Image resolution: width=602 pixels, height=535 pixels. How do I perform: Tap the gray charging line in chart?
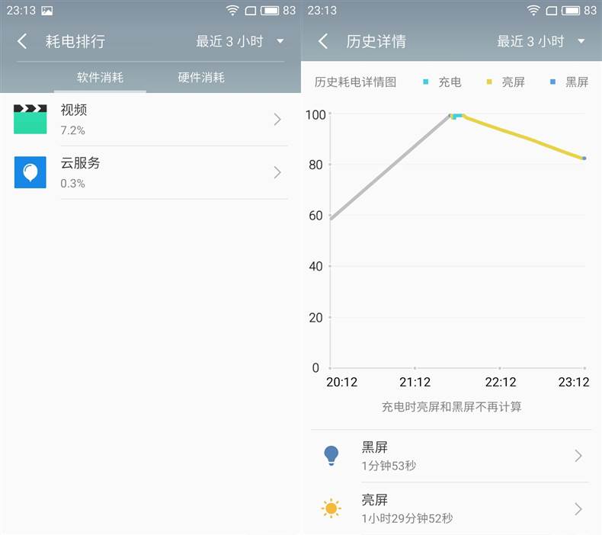click(390, 167)
